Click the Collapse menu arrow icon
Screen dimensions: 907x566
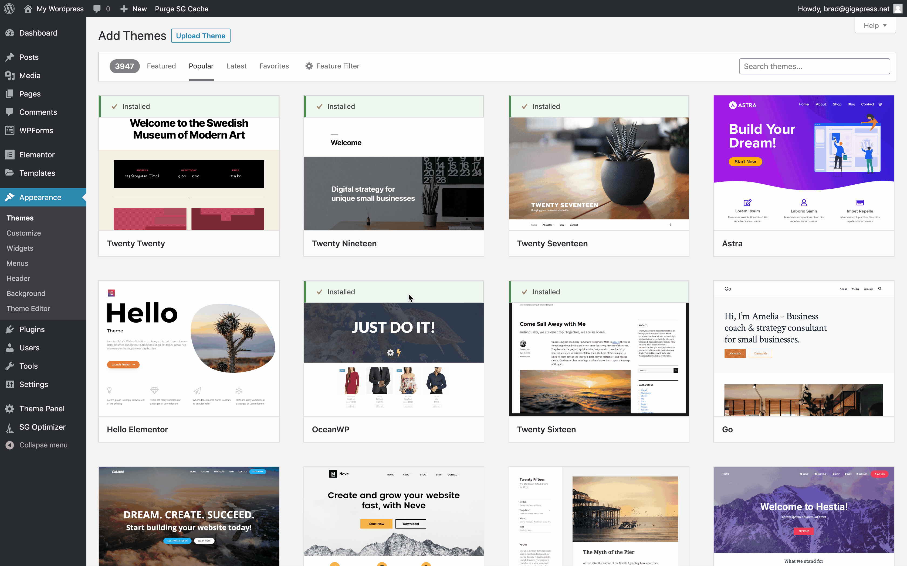tap(10, 445)
